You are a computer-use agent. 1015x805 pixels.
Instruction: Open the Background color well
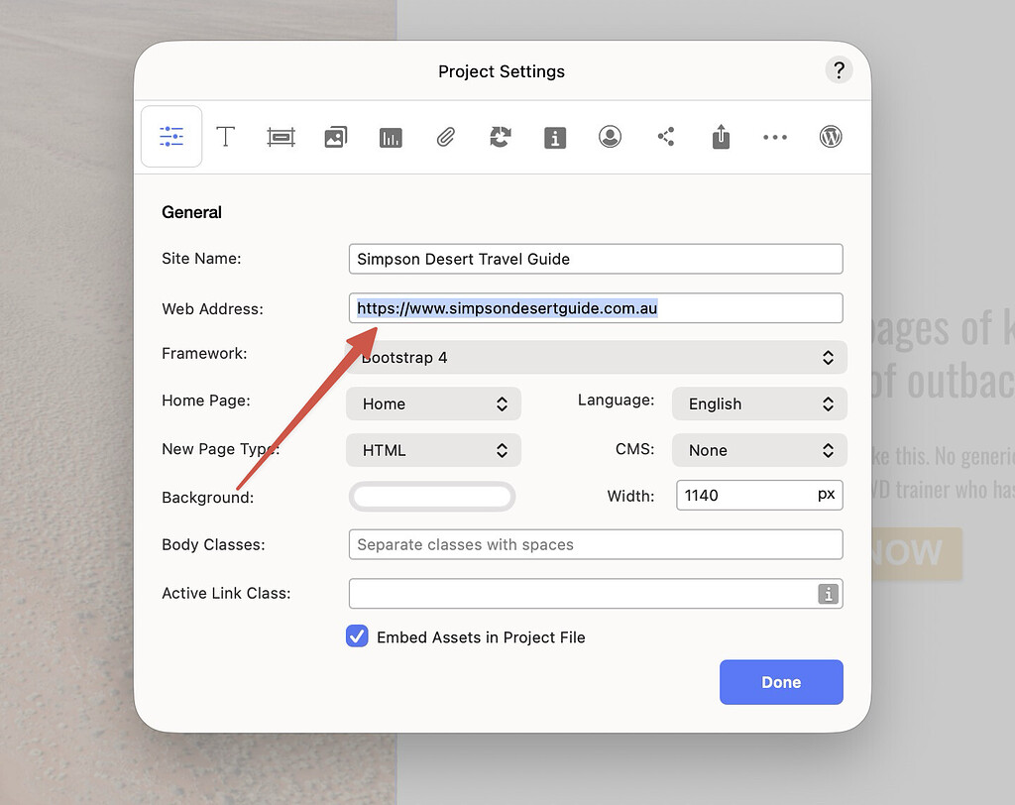[x=432, y=497]
